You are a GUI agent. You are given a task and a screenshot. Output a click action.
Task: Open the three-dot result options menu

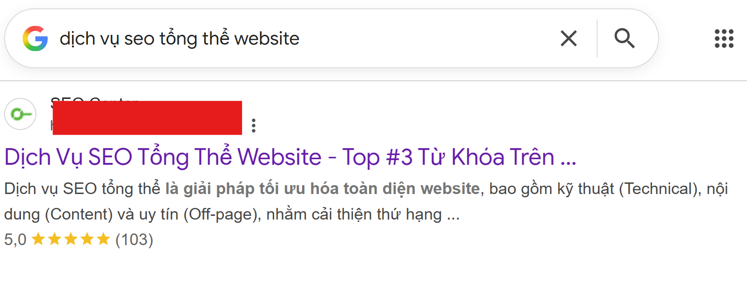click(254, 125)
